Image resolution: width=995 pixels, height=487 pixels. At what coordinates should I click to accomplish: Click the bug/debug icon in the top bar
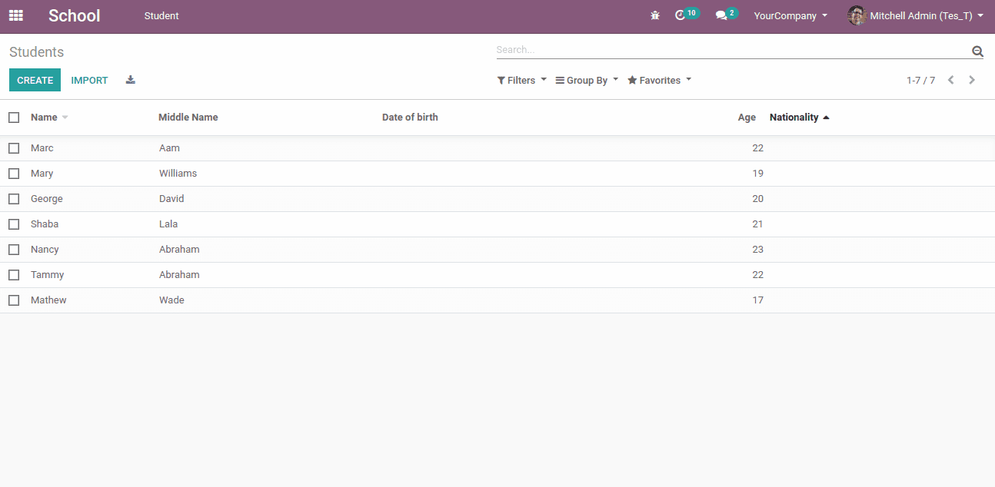tap(654, 15)
